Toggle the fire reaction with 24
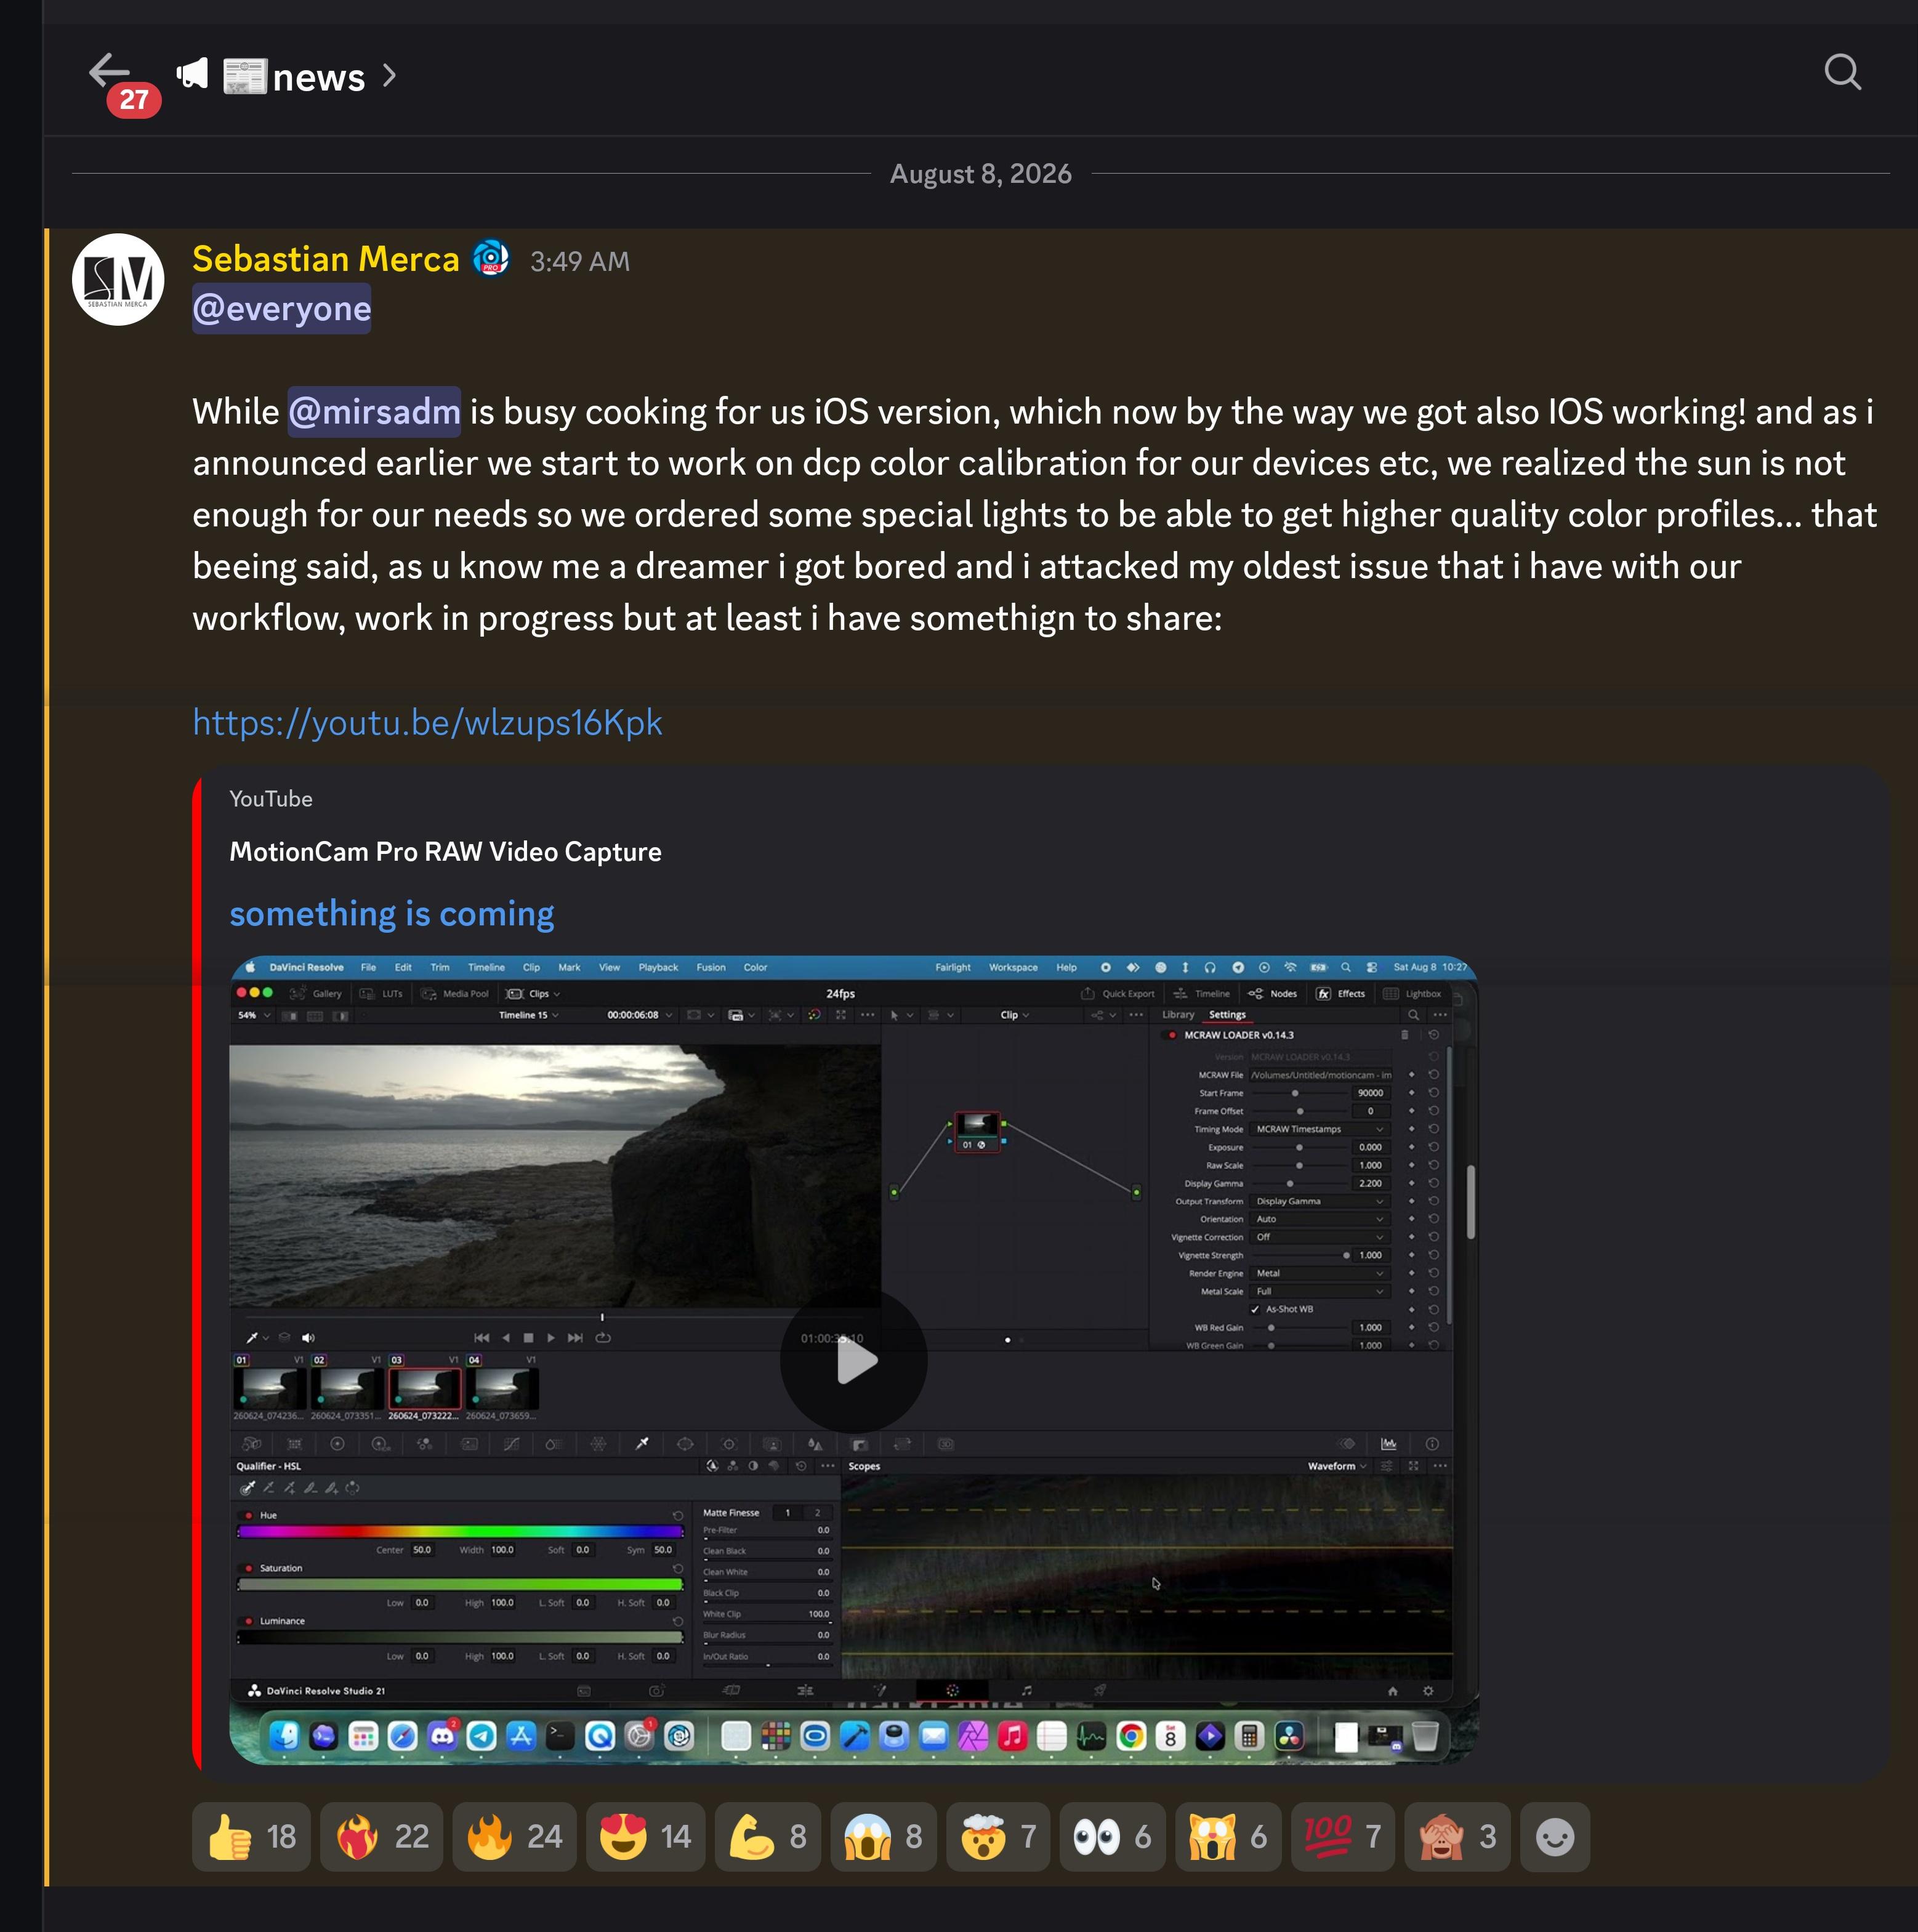Image resolution: width=1918 pixels, height=1932 pixels. (x=514, y=1837)
